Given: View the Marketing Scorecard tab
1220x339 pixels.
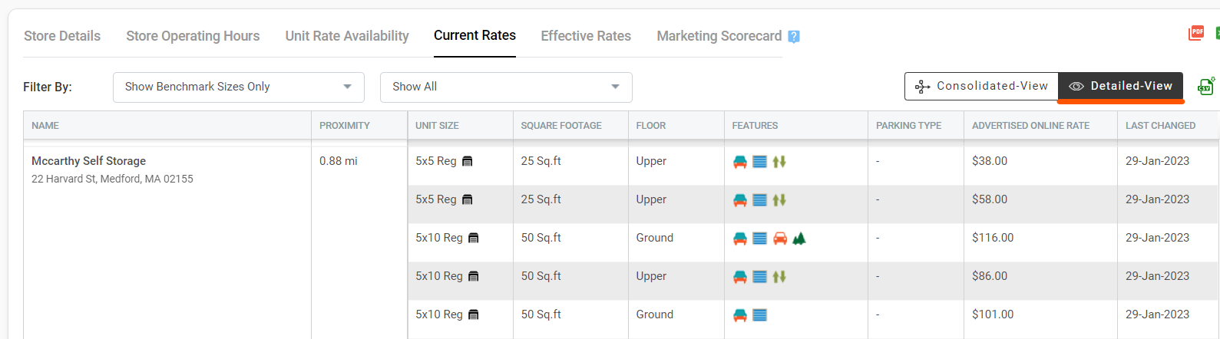Looking at the screenshot, I should pyautogui.click(x=719, y=36).
